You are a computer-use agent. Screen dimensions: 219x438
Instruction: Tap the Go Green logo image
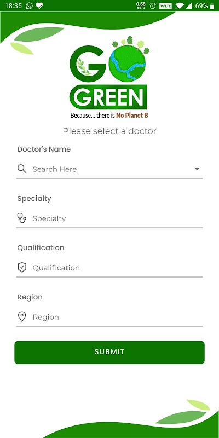tap(109, 77)
